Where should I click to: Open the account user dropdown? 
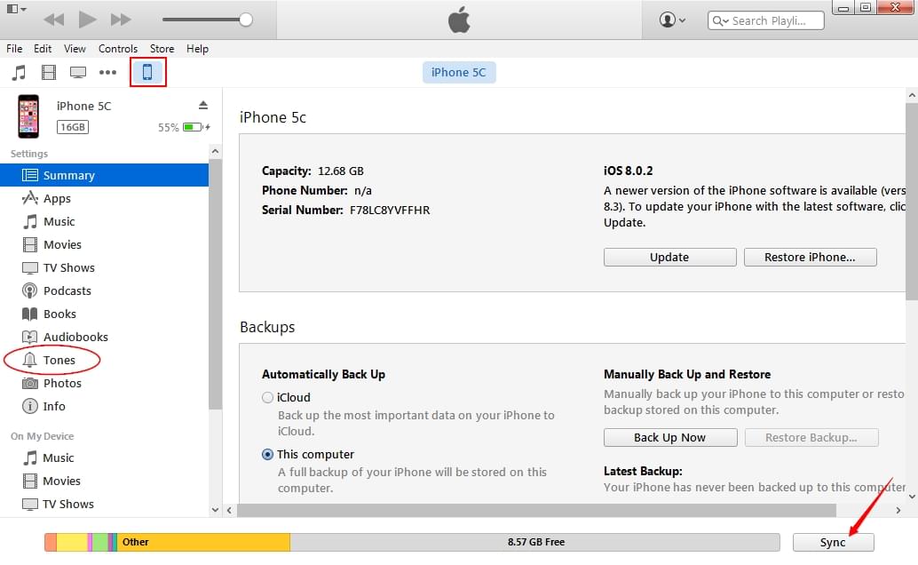click(672, 20)
